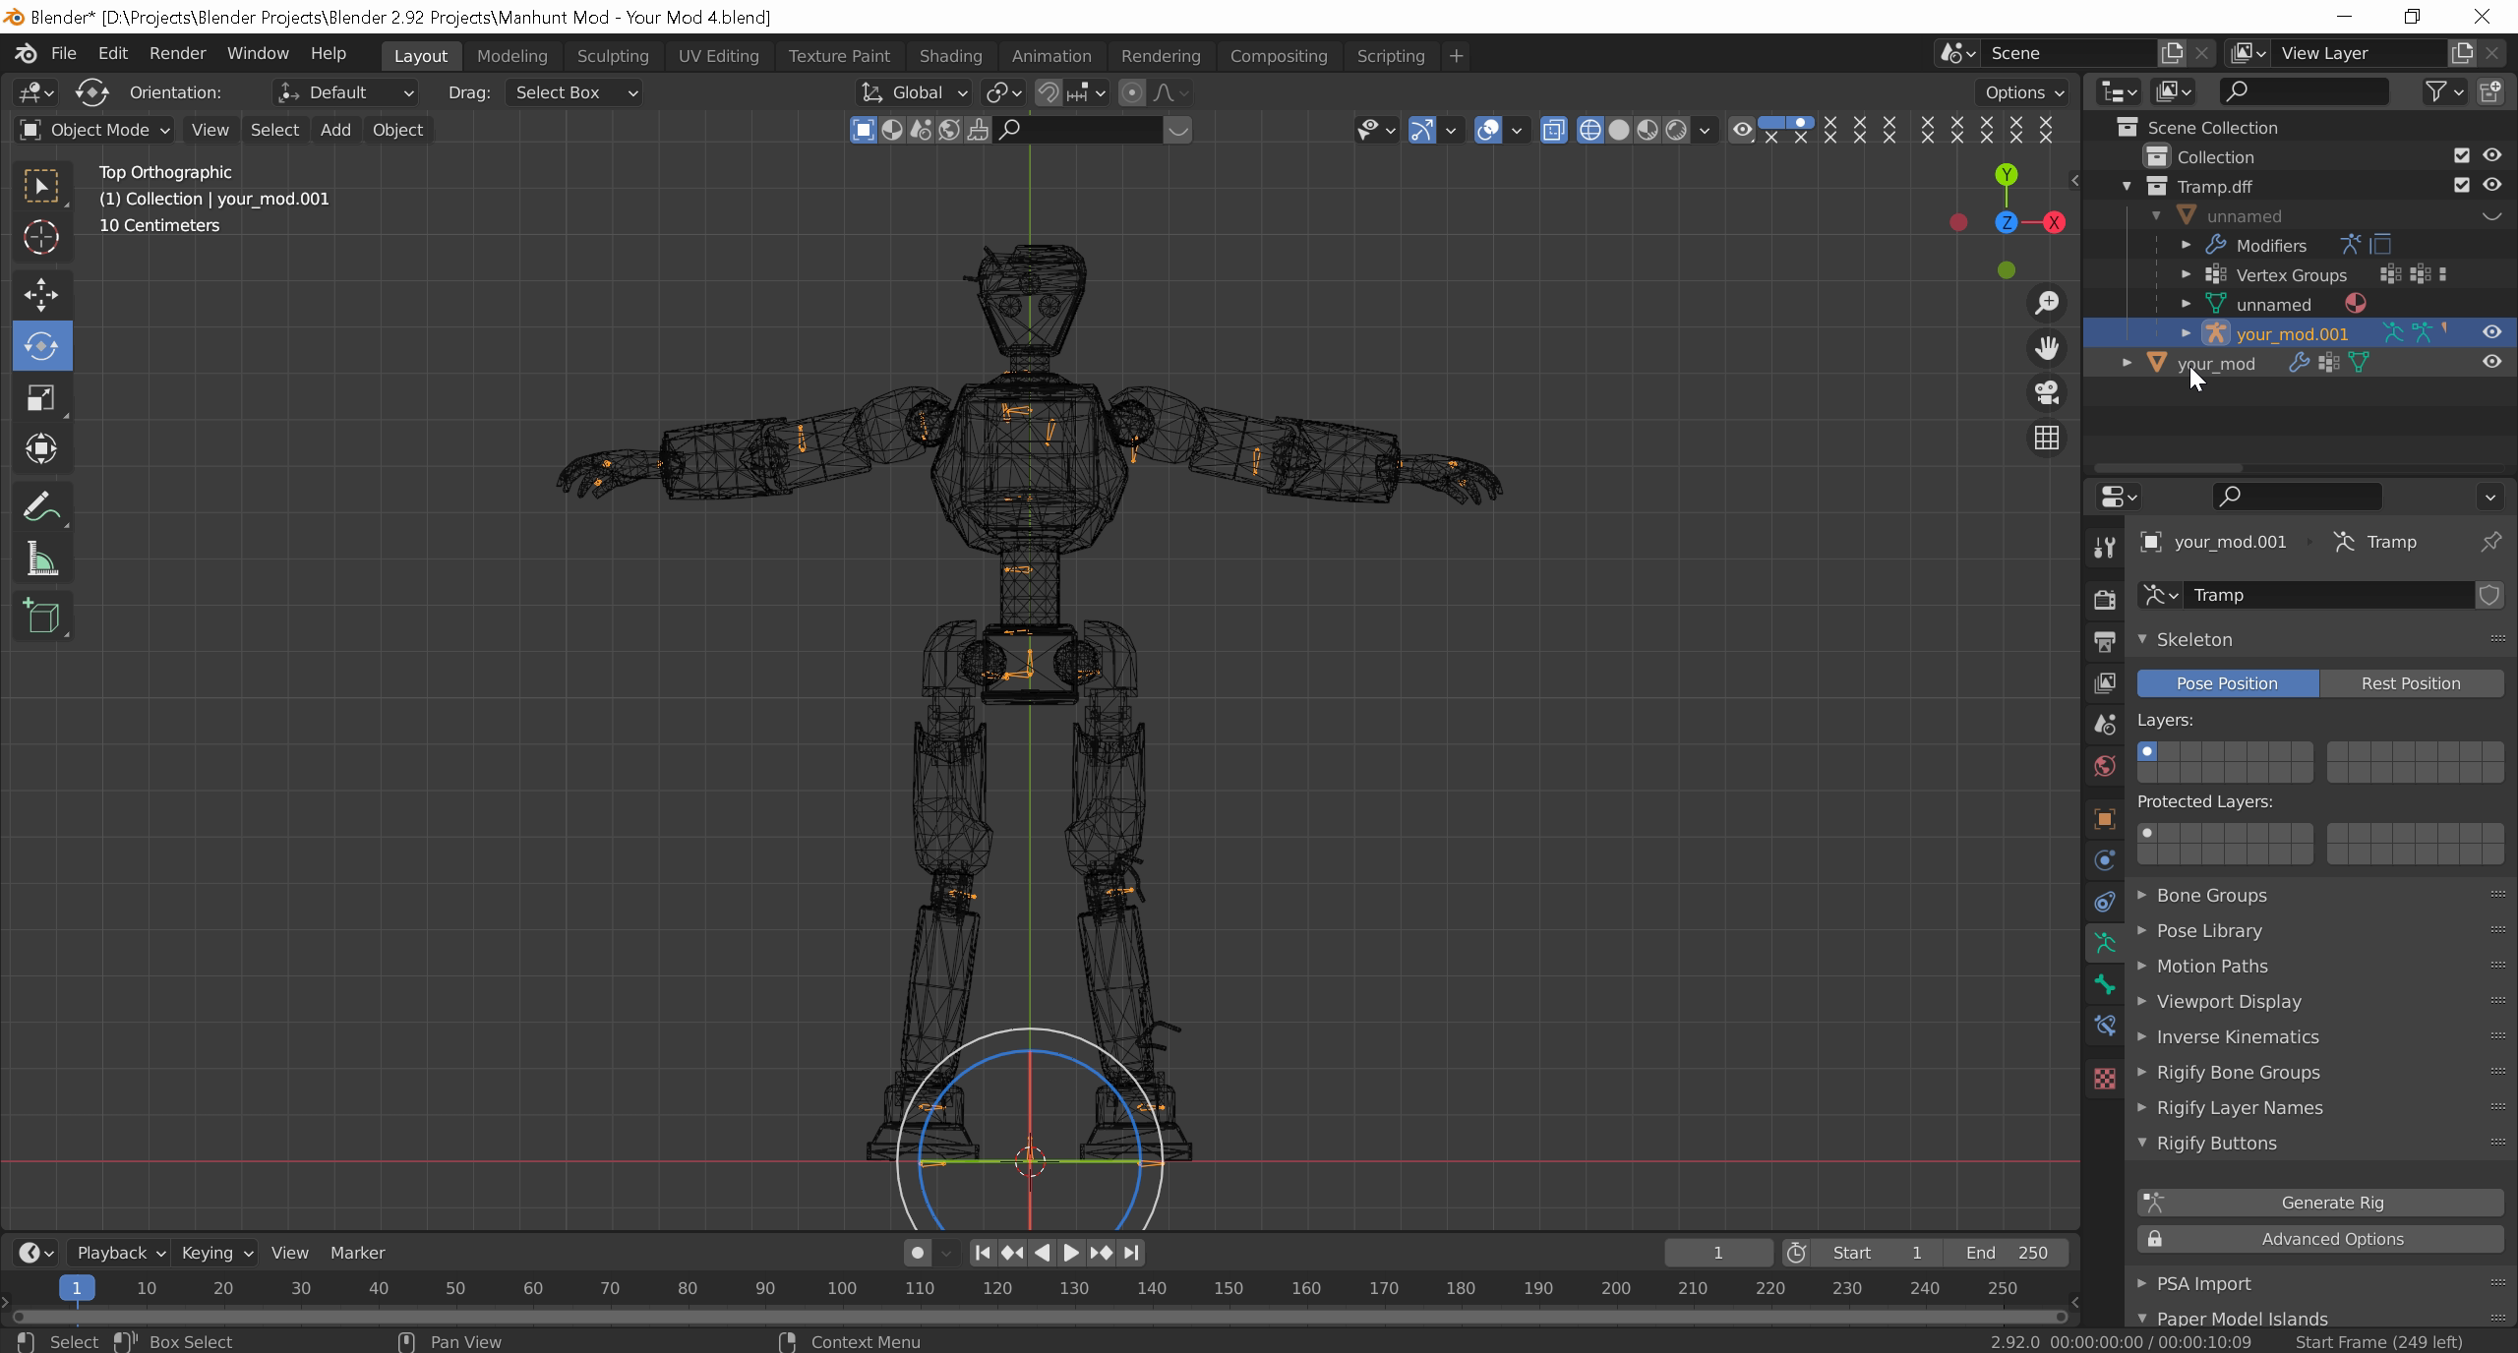Image resolution: width=2518 pixels, height=1353 pixels.
Task: Click the Add Cube tool
Action: click(x=41, y=618)
